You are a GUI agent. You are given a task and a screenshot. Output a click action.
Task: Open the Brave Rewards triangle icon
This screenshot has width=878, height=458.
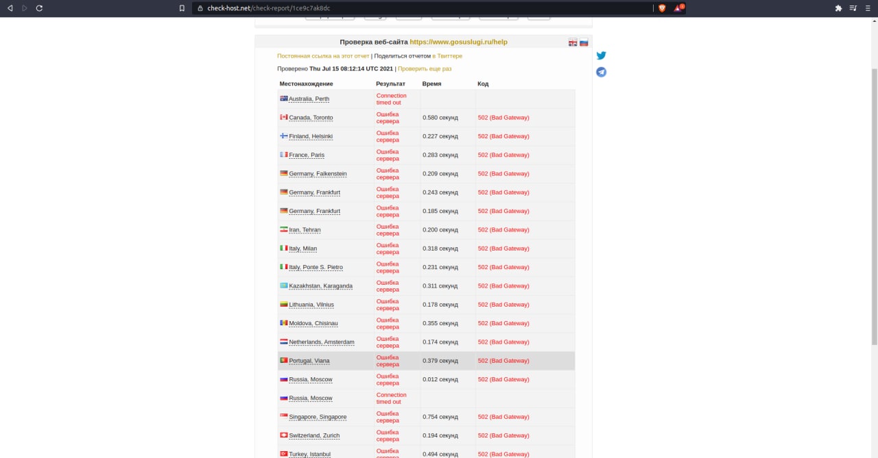pos(678,8)
